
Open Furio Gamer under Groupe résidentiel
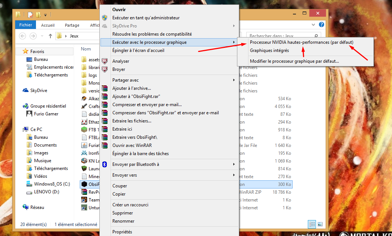click(46, 114)
